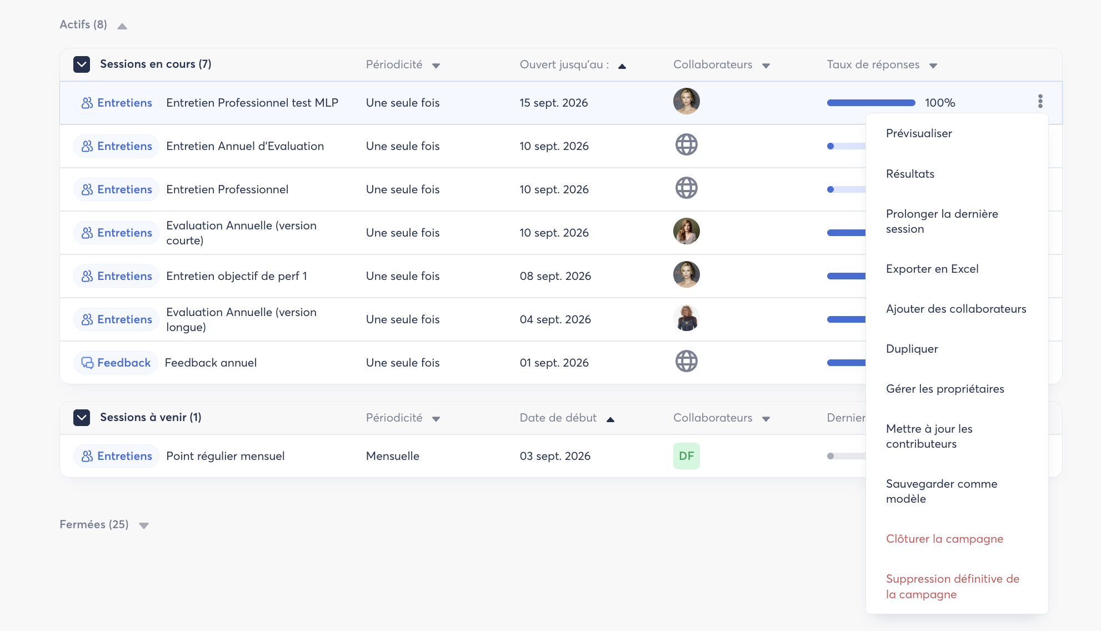Toggle the Sessions à venir checkbox
Viewport: 1101px width, 631px height.
[82, 418]
